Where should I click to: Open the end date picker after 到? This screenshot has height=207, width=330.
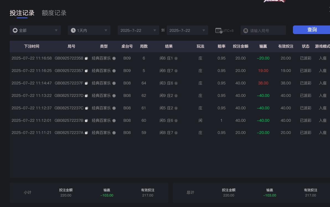187,30
